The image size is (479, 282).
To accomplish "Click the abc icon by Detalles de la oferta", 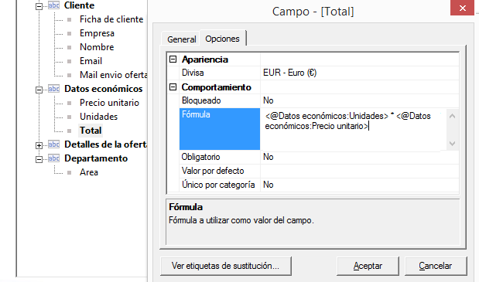I will [53, 144].
